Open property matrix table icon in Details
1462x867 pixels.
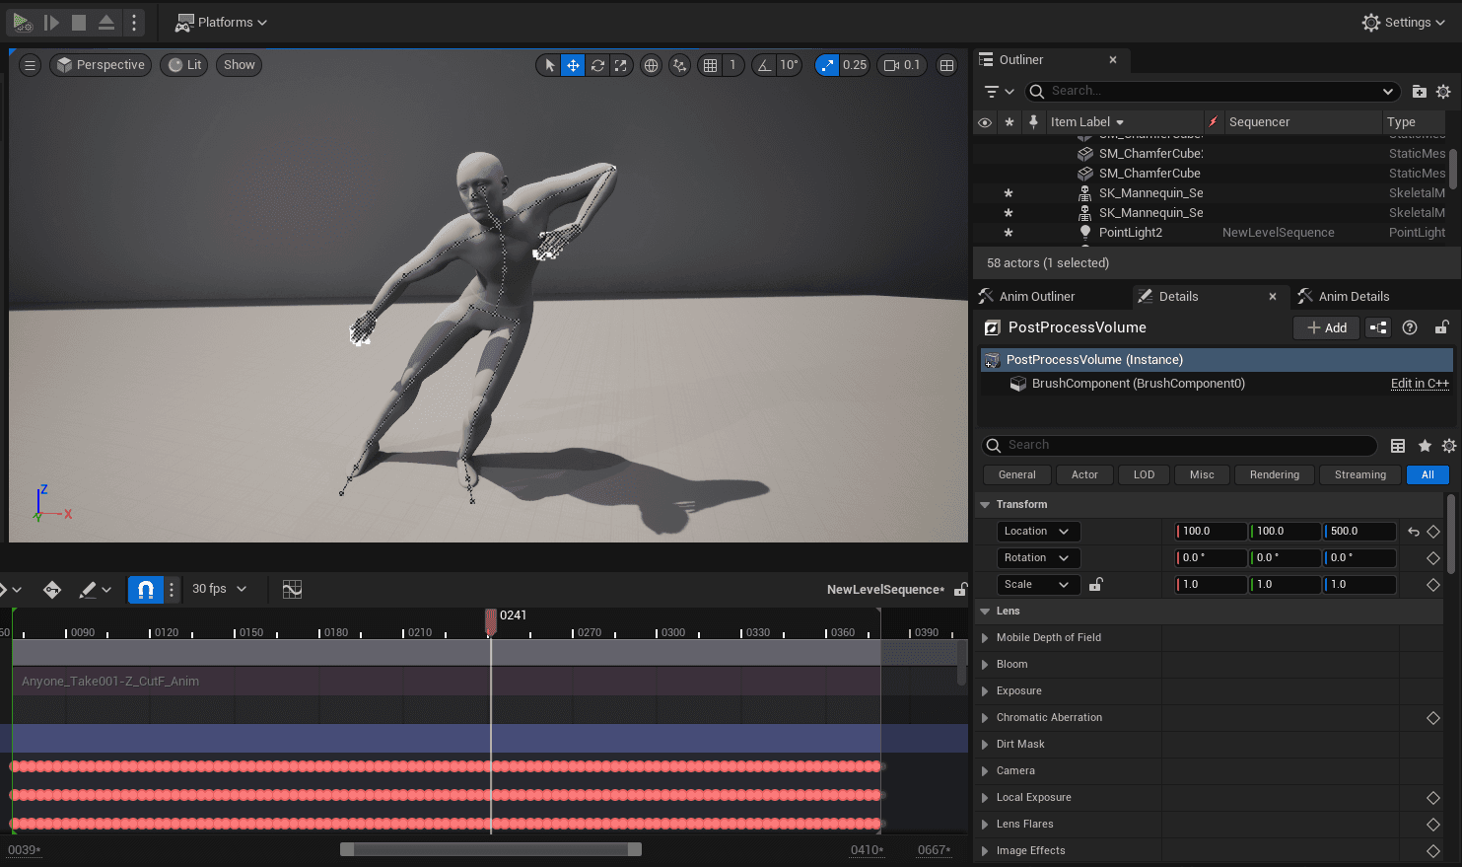click(x=1397, y=446)
